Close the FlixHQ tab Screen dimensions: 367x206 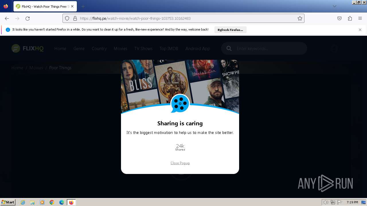coord(72,6)
